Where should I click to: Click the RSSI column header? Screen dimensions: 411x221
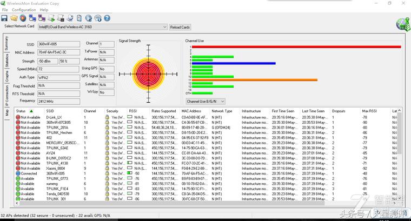(132, 111)
